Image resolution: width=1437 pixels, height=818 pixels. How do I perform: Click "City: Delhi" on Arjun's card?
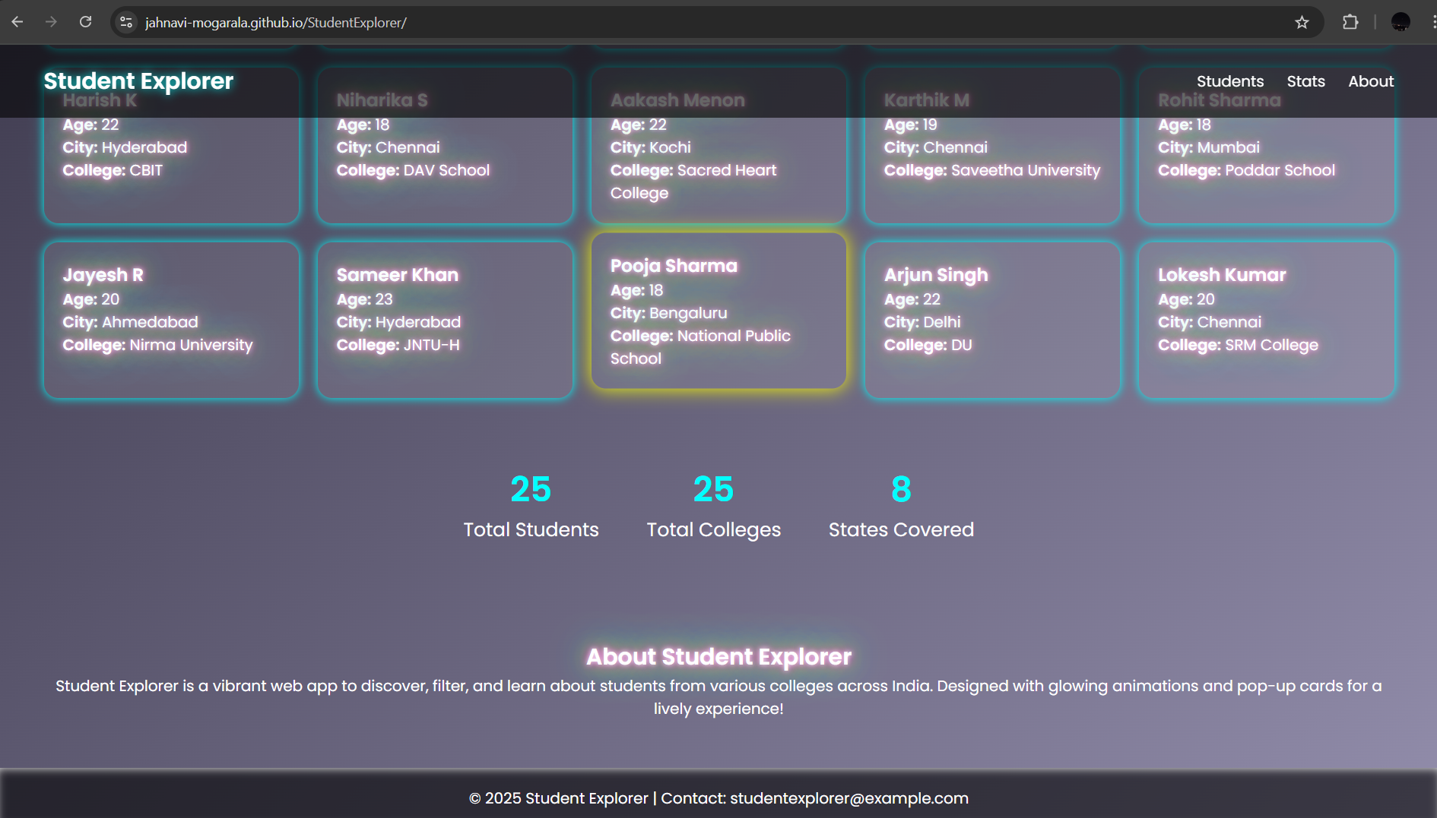click(922, 322)
